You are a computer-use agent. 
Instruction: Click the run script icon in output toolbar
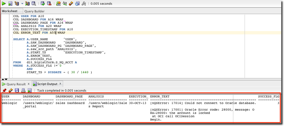pyautogui.click(x=29, y=90)
